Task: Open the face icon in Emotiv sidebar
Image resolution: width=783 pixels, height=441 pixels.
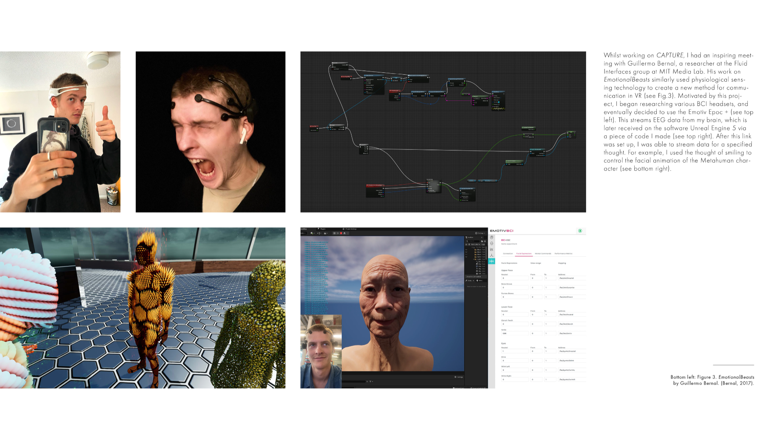Action: [492, 243]
